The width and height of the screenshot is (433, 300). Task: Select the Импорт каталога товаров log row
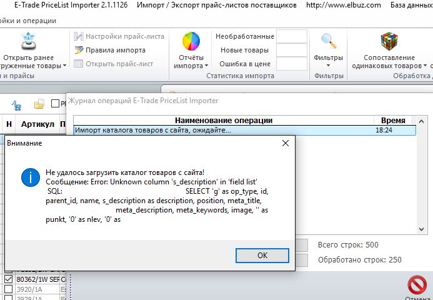pos(245,130)
